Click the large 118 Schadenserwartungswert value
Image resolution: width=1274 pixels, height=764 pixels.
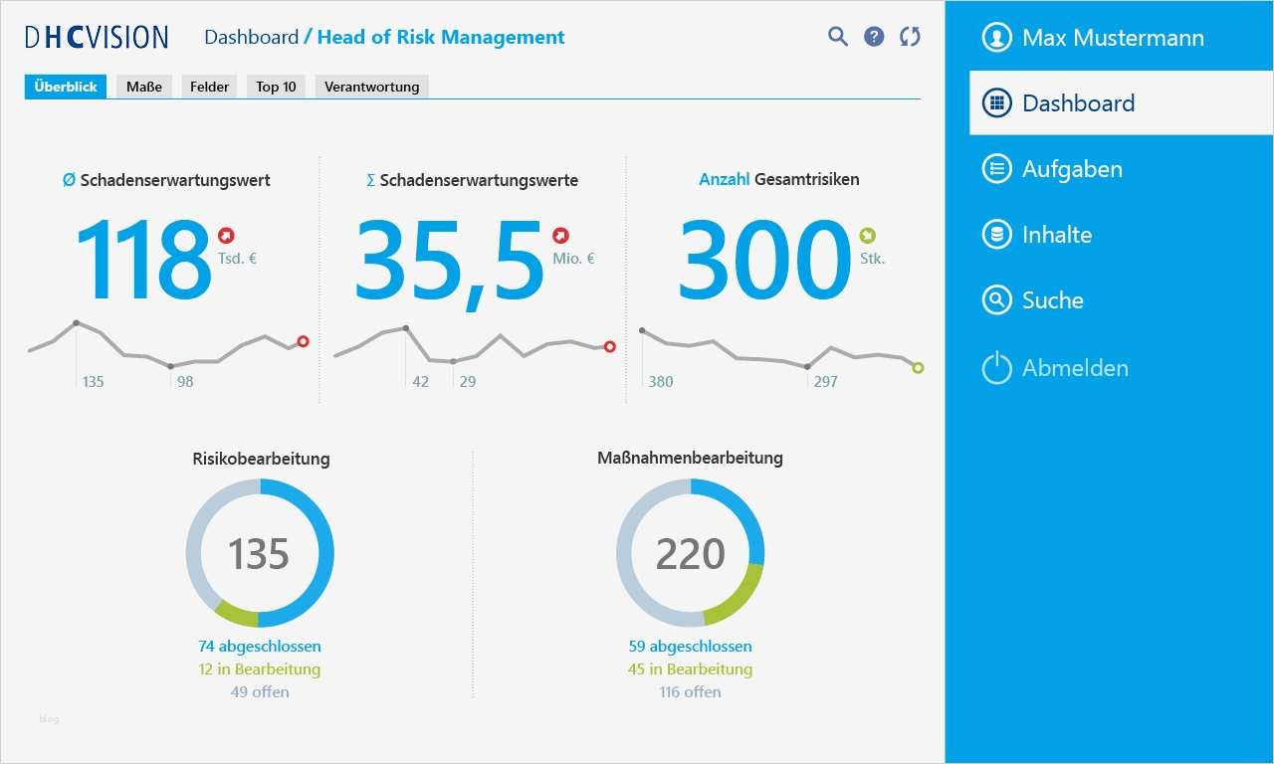click(x=143, y=261)
